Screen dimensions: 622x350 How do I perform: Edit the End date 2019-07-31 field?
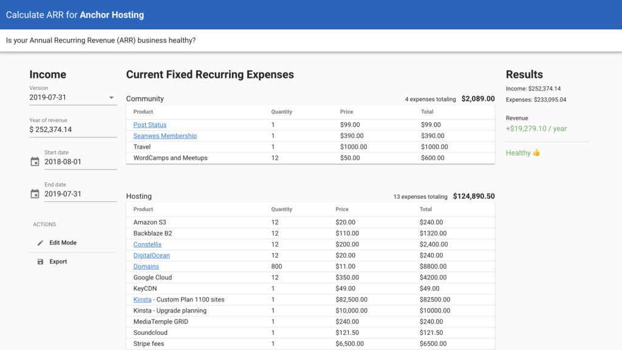79,194
